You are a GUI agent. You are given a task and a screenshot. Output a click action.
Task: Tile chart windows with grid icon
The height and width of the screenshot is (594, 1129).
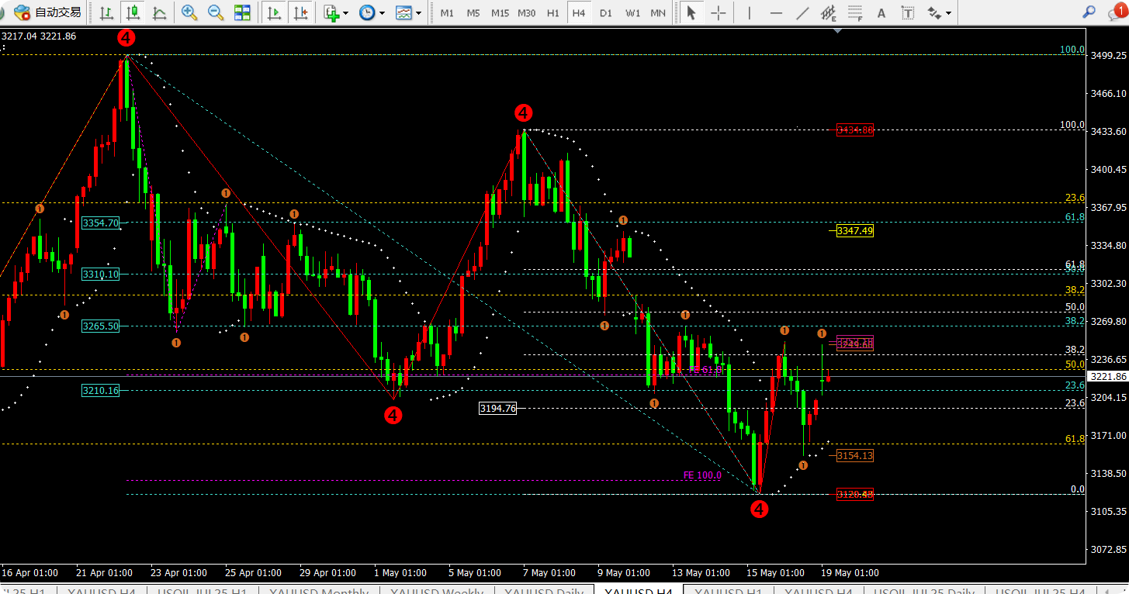point(242,12)
